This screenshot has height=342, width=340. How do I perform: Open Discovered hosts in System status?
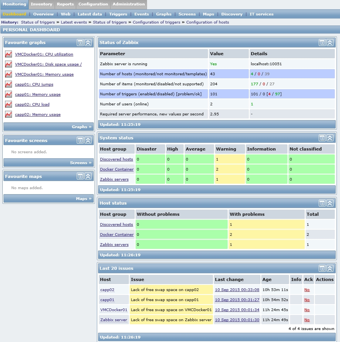(116, 159)
